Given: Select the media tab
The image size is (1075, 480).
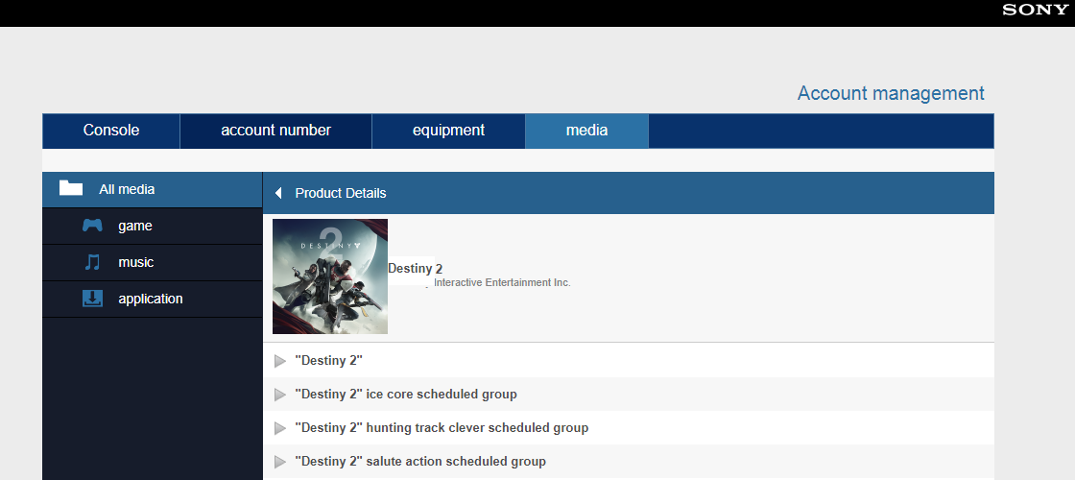Looking at the screenshot, I should (586, 131).
